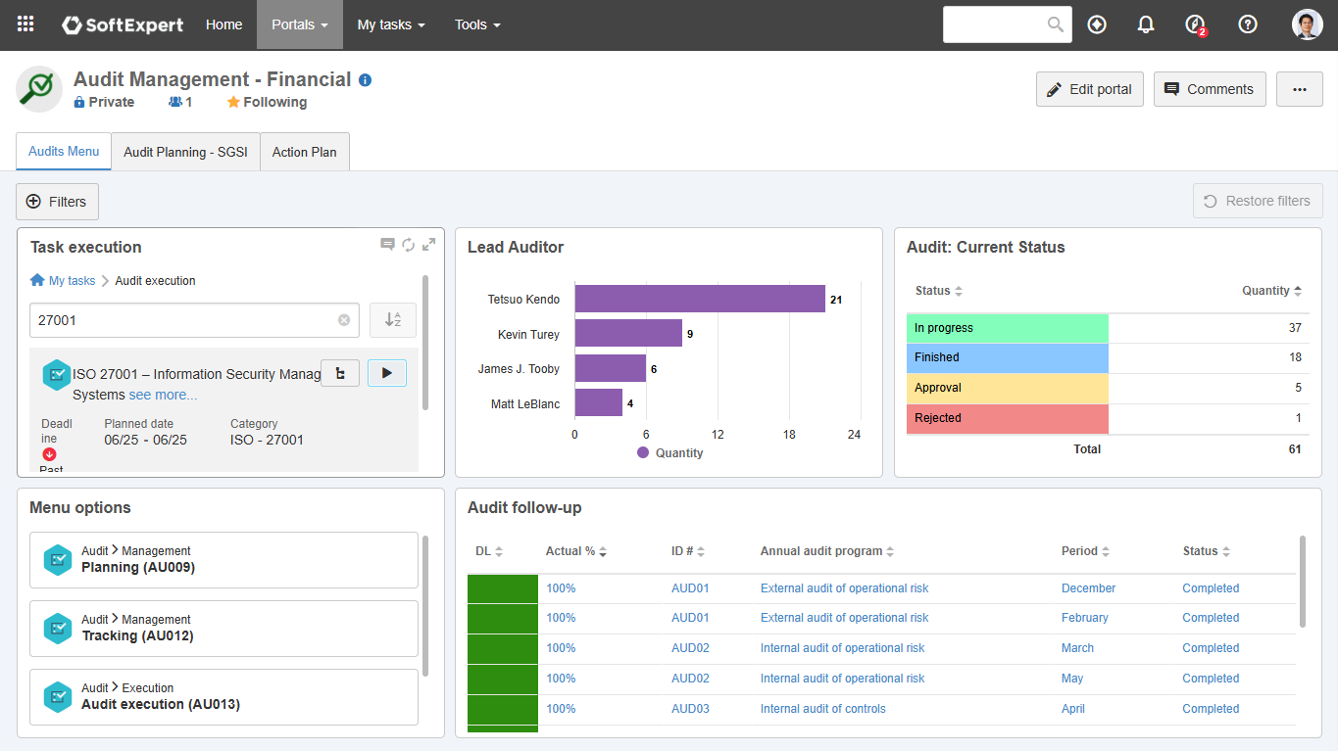Viewport: 1338px width, 751px height.
Task: Click the comment icon in Task execution
Action: click(388, 245)
